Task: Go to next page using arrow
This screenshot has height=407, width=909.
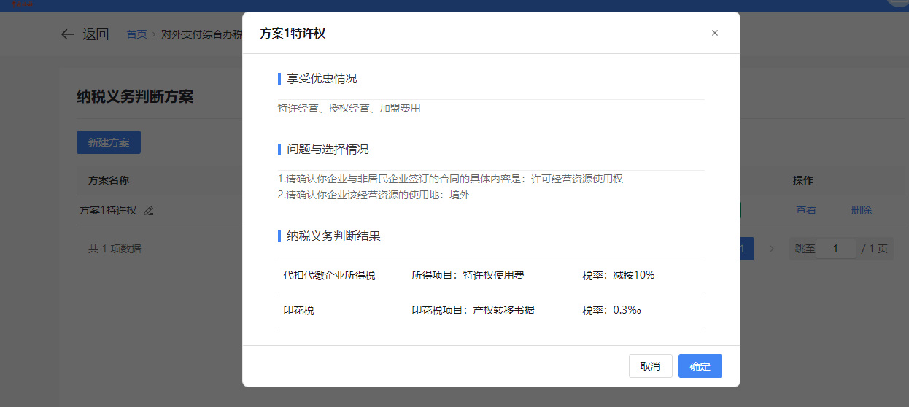Action: (772, 249)
